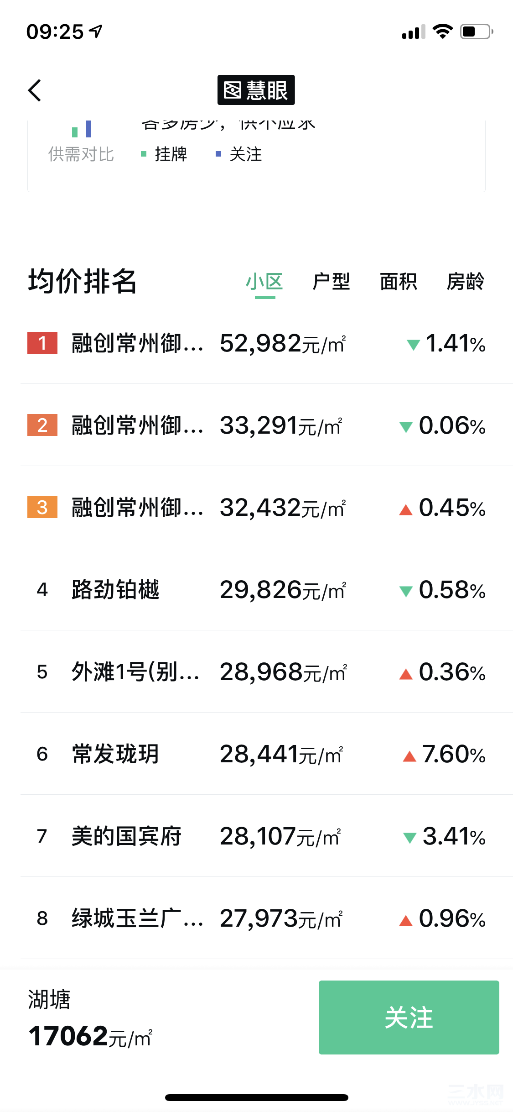Tap the red up arrow beside 7.60%

(x=409, y=756)
